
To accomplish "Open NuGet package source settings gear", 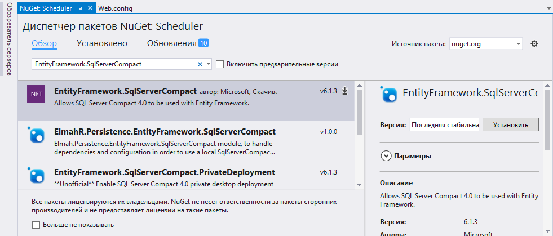I will [x=534, y=44].
